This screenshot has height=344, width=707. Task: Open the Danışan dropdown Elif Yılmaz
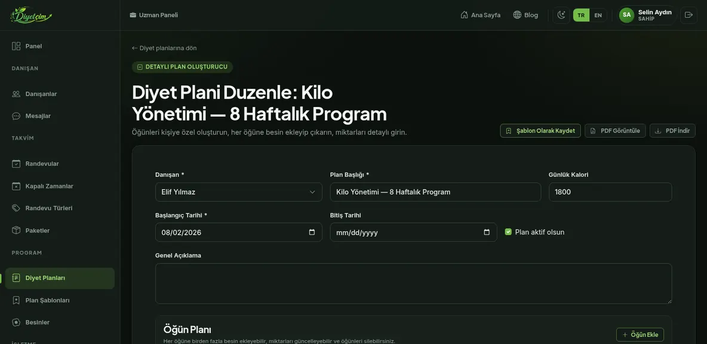point(238,192)
